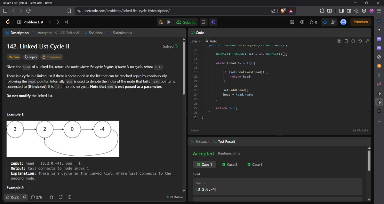Select test Case 3
The height and width of the screenshot is (204, 384).
[255, 164]
